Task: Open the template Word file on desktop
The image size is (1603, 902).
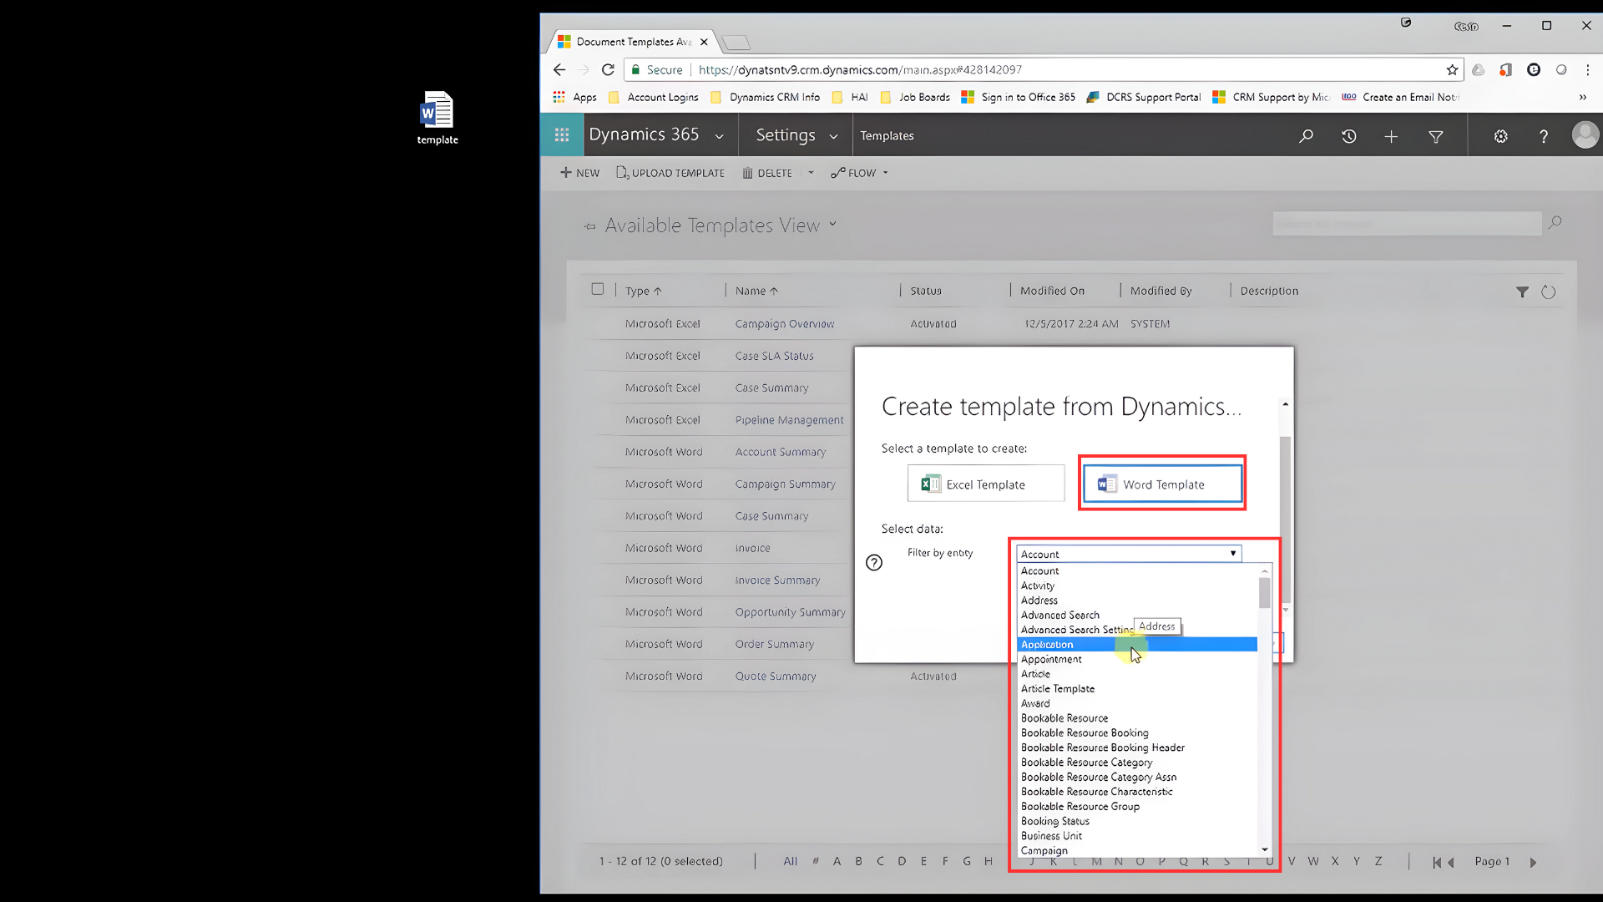Action: [437, 118]
